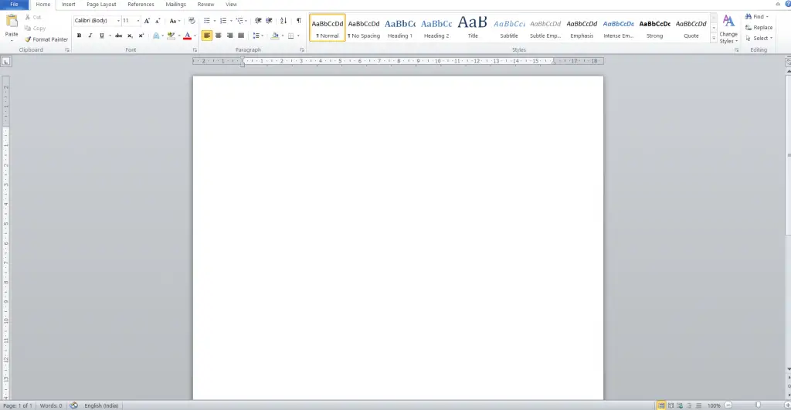
Task: Toggle Show/Hide paragraph marks
Action: tap(299, 21)
